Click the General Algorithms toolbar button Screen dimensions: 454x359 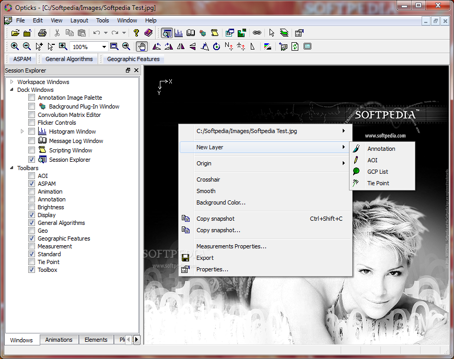coord(69,59)
